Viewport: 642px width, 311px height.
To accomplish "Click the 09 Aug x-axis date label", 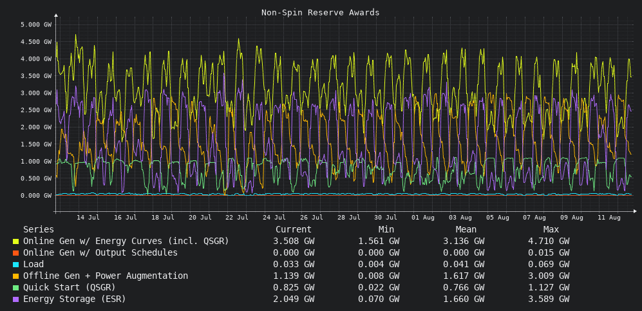I will (572, 217).
